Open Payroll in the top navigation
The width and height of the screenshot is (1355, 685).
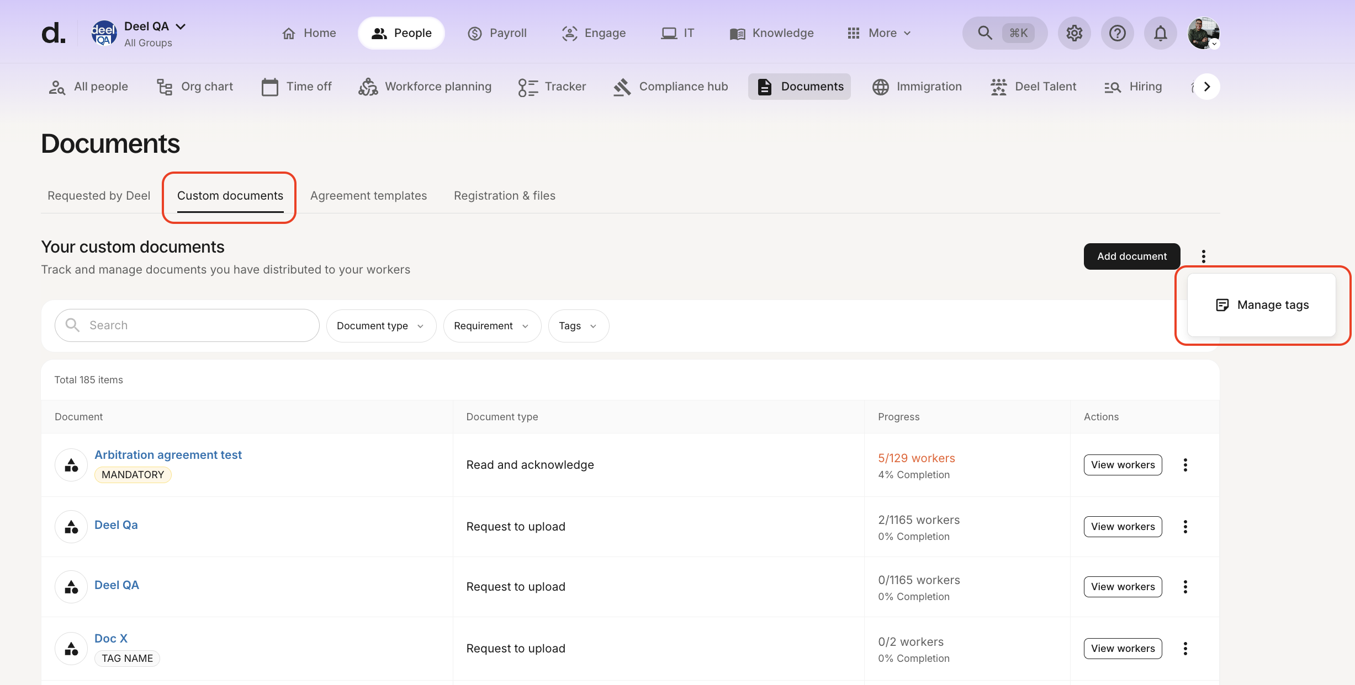coord(497,33)
